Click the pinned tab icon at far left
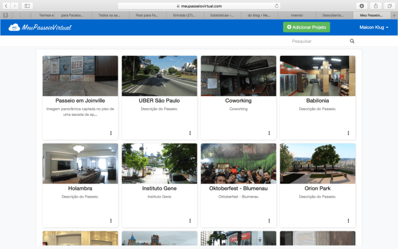The width and height of the screenshot is (398, 249). click(x=5, y=15)
